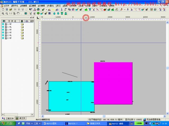The width and height of the screenshot is (169, 126).
Task: Click the New file icon in toolbar
Action: tap(3, 9)
